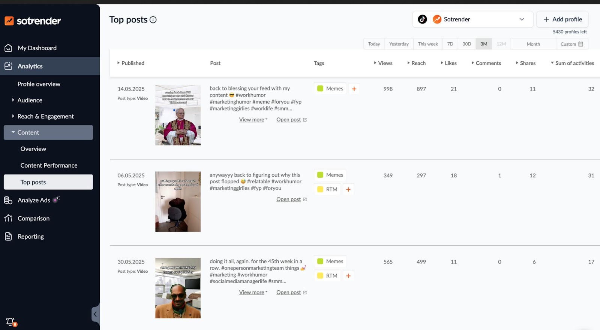Open the 30.05.2025 video thumbnail
The image size is (600, 330).
pos(178,288)
